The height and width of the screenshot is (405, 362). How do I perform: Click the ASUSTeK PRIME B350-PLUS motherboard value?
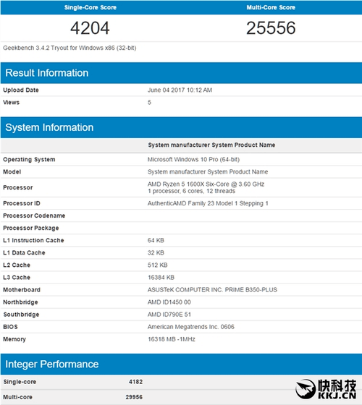coord(212,290)
